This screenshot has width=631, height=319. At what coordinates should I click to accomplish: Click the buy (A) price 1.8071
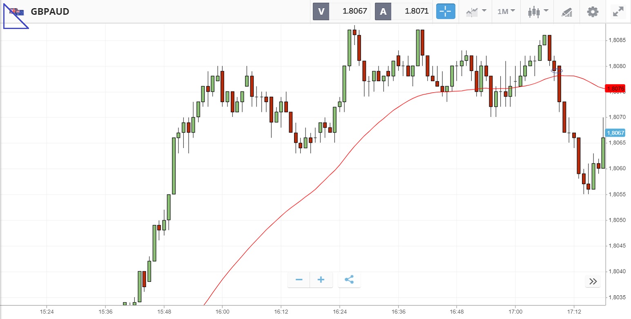411,11
